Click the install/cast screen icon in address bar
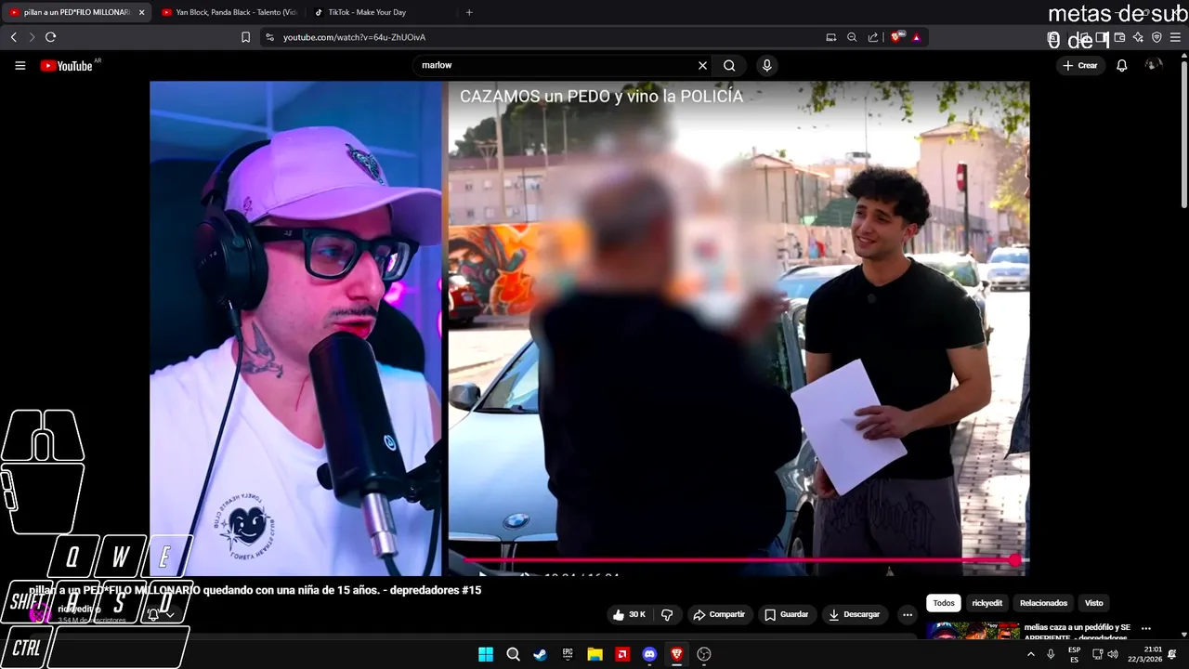 831,37
